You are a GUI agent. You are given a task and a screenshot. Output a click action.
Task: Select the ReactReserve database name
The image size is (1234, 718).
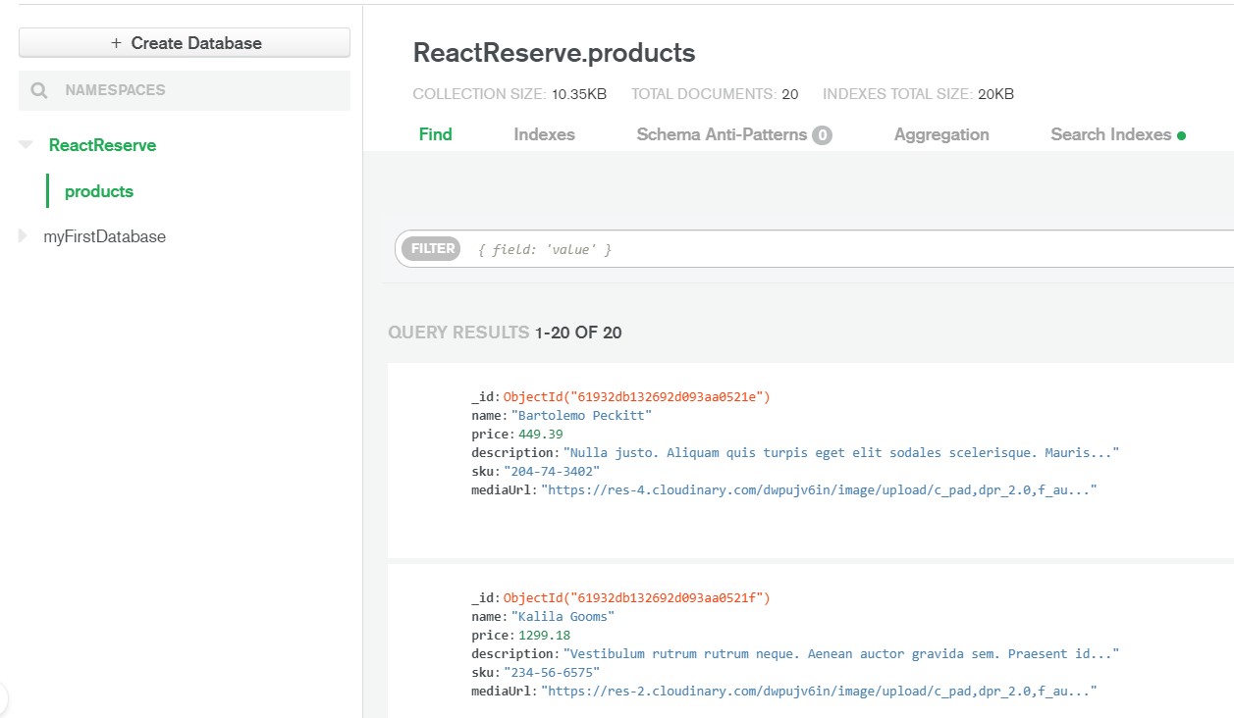point(102,145)
